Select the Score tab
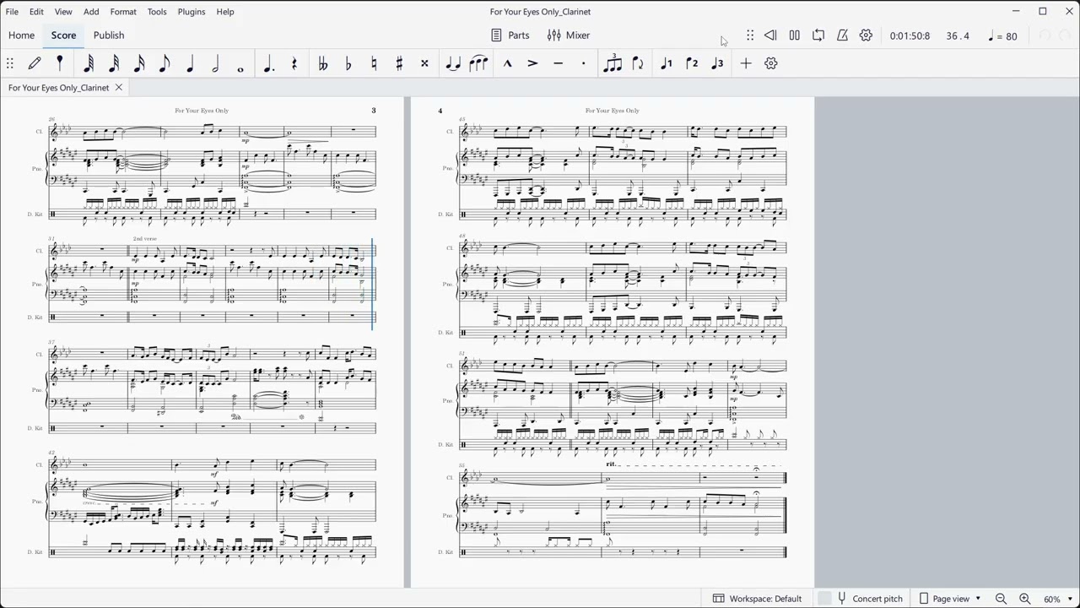 pyautogui.click(x=63, y=35)
